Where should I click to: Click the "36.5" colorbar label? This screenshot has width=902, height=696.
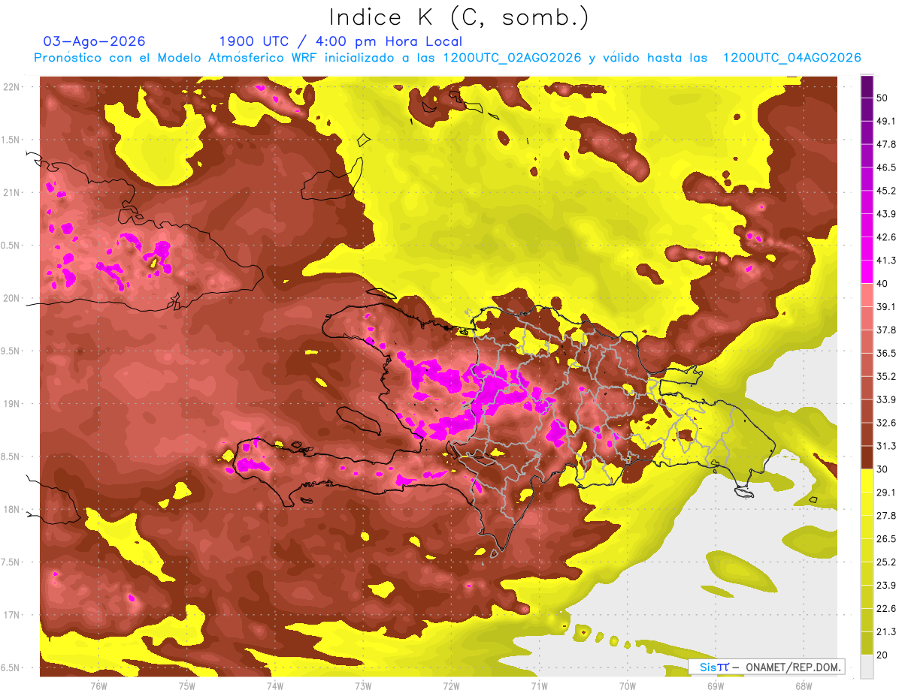(x=886, y=353)
